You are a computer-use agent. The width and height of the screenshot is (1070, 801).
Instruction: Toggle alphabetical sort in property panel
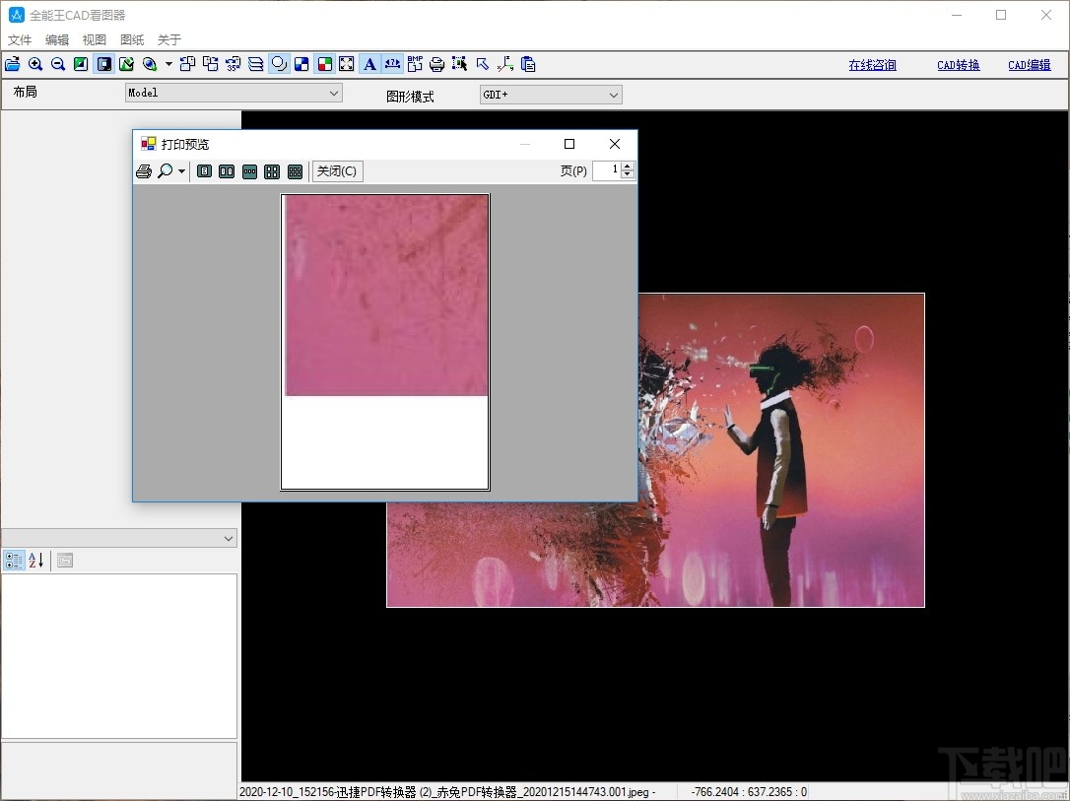(x=36, y=561)
